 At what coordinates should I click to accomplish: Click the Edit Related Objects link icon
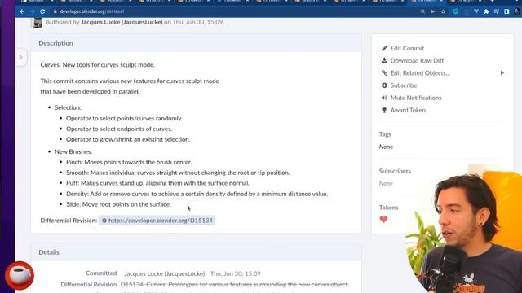coord(384,72)
